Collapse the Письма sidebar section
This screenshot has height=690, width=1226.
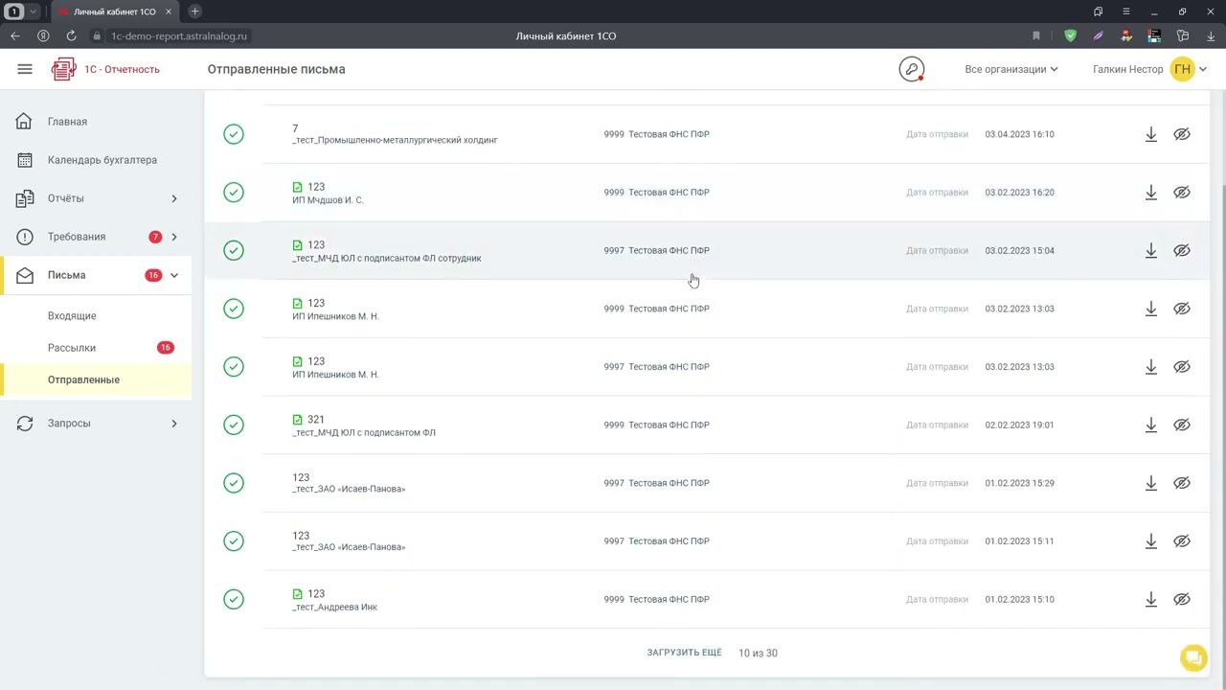click(x=173, y=275)
